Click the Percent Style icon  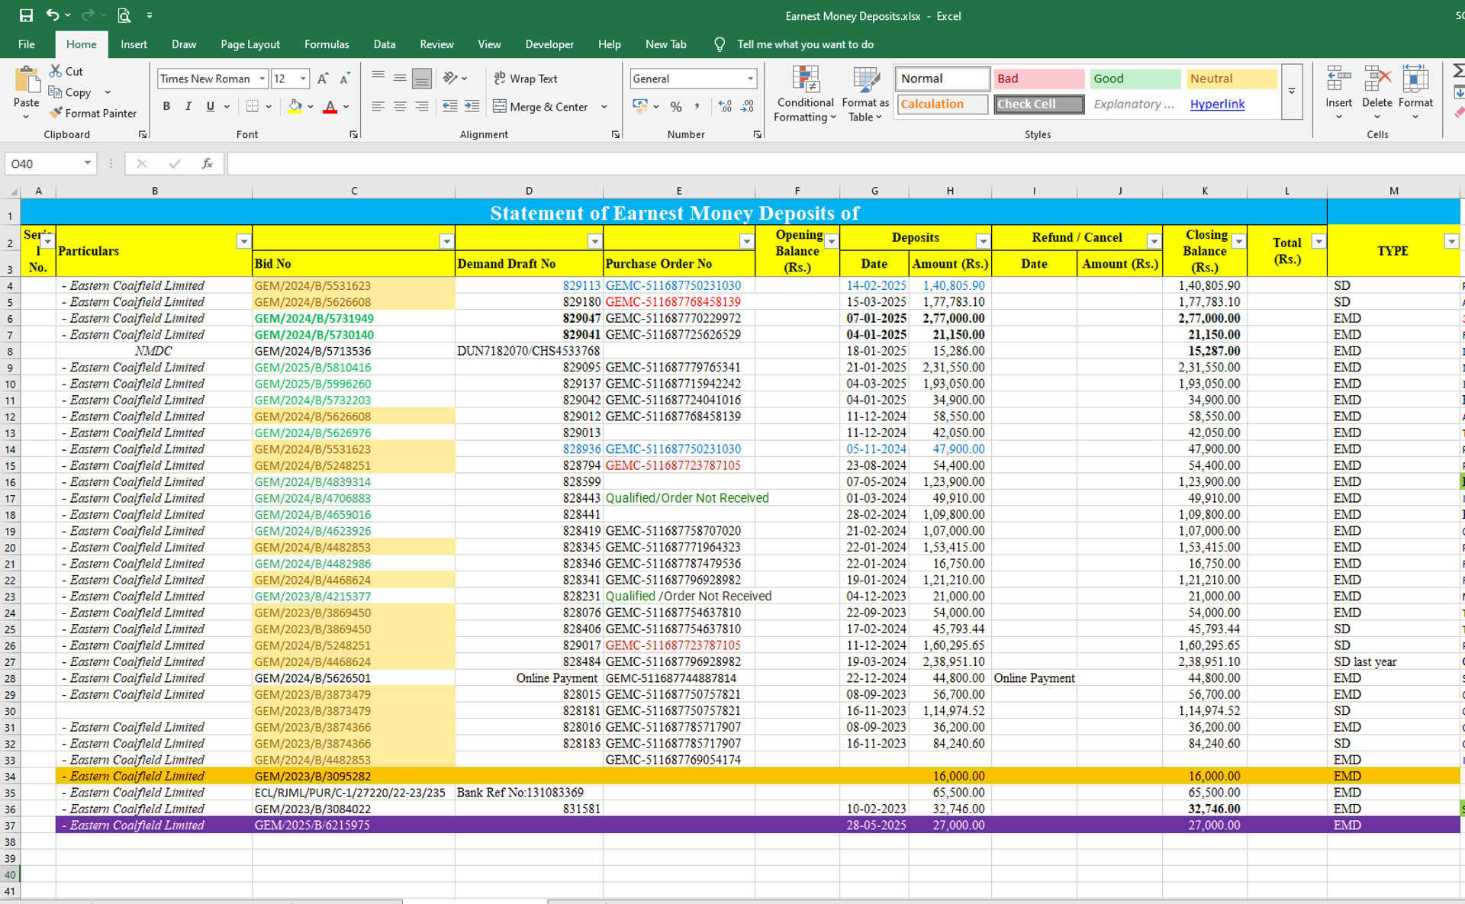tap(675, 107)
